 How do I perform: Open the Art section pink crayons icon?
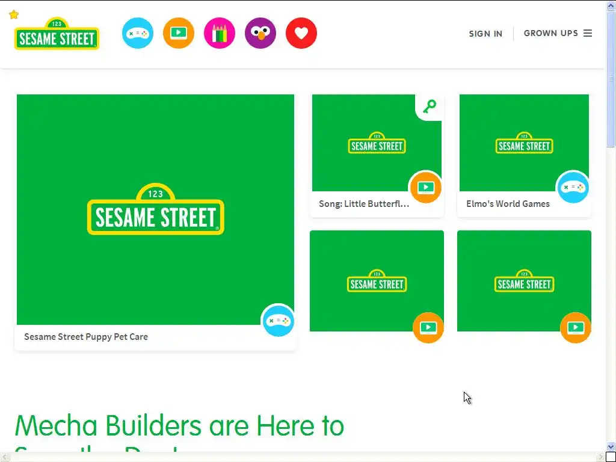pos(220,33)
